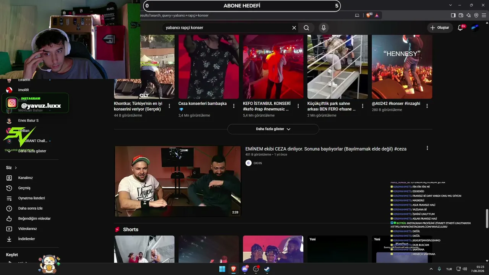Open Brave Shields lion icon in address bar
Image resolution: width=489 pixels, height=275 pixels.
click(369, 15)
